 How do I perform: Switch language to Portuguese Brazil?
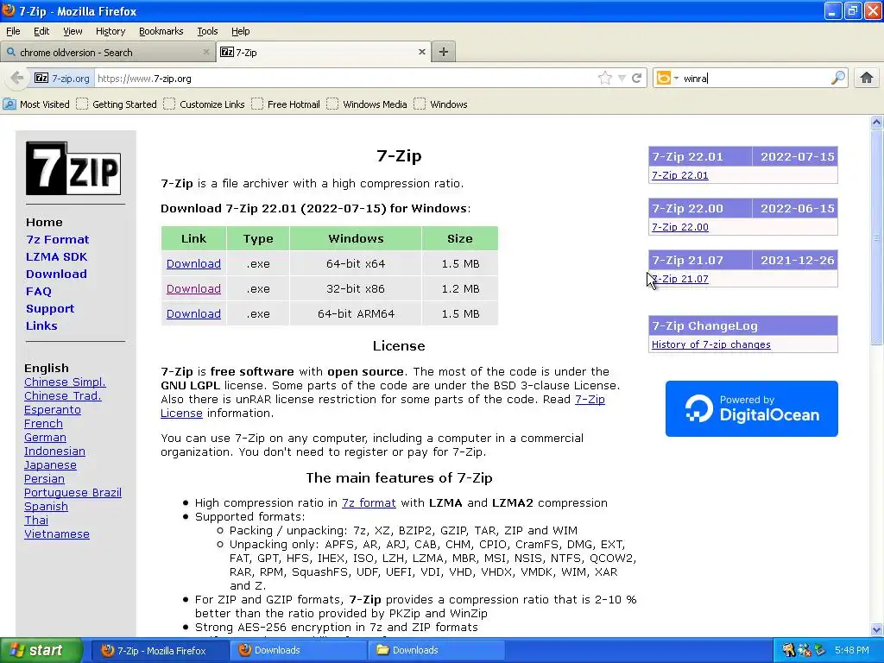[x=73, y=493]
